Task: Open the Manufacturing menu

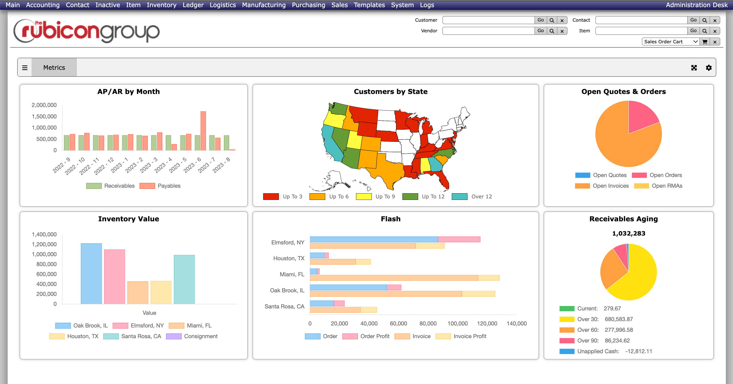Action: [263, 5]
